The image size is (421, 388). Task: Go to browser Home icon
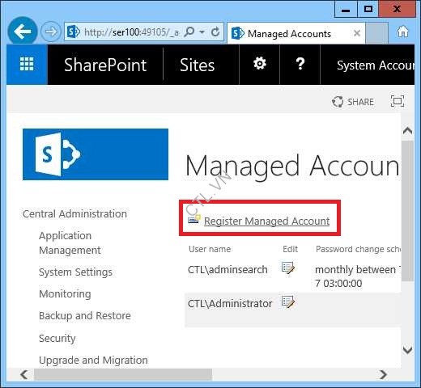(402, 32)
